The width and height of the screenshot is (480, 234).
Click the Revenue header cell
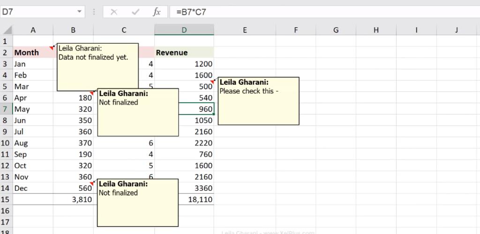(x=184, y=53)
